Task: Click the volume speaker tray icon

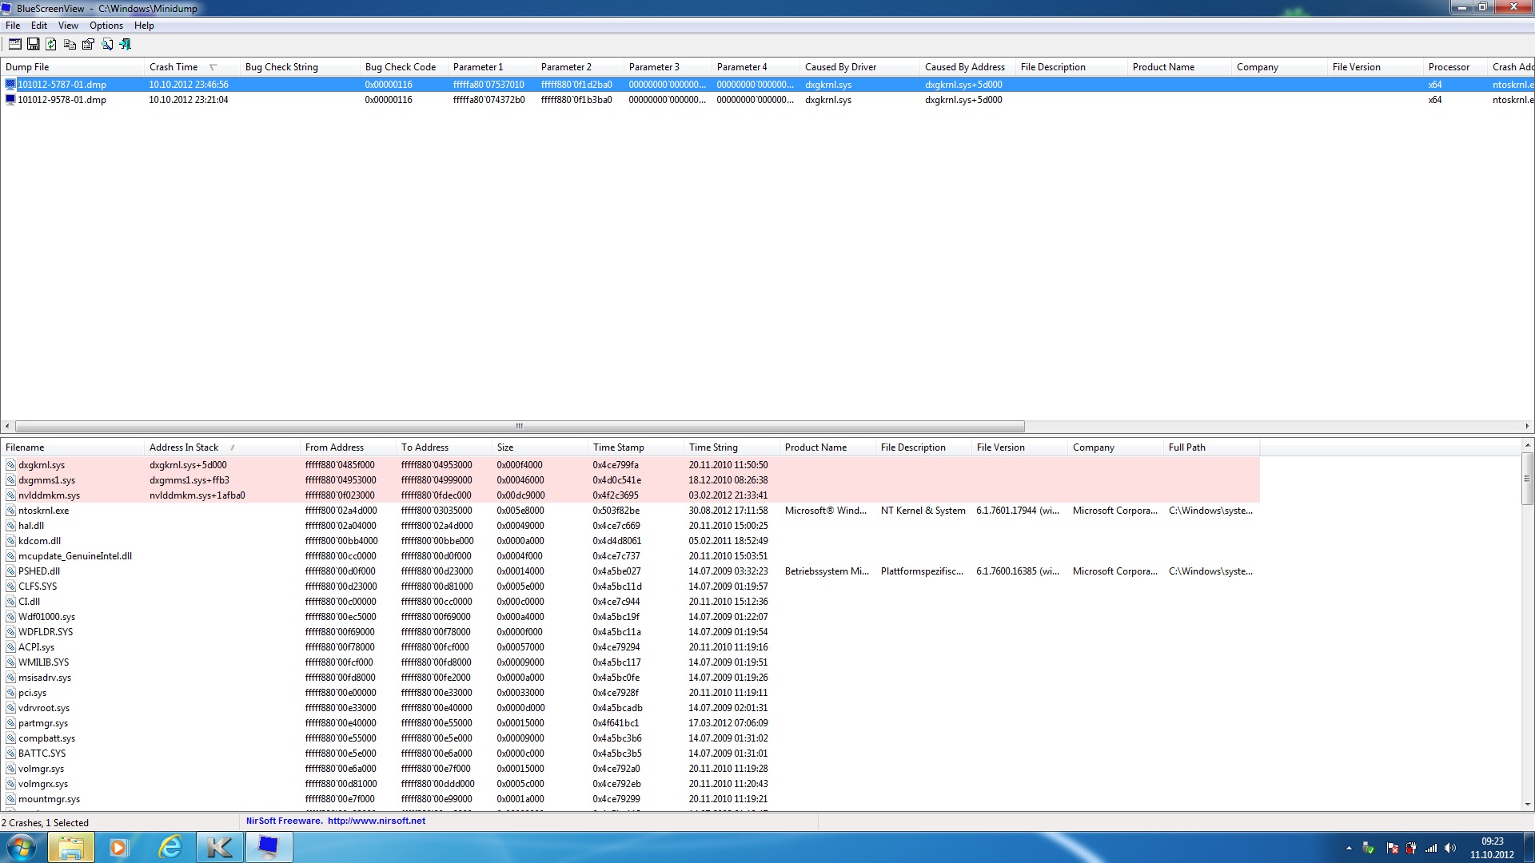Action: pos(1450,848)
